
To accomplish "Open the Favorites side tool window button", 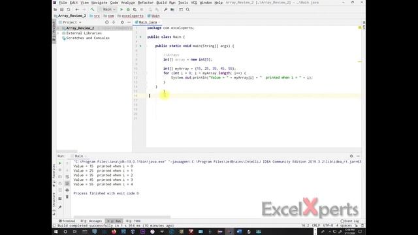I will pyautogui.click(x=54, y=176).
